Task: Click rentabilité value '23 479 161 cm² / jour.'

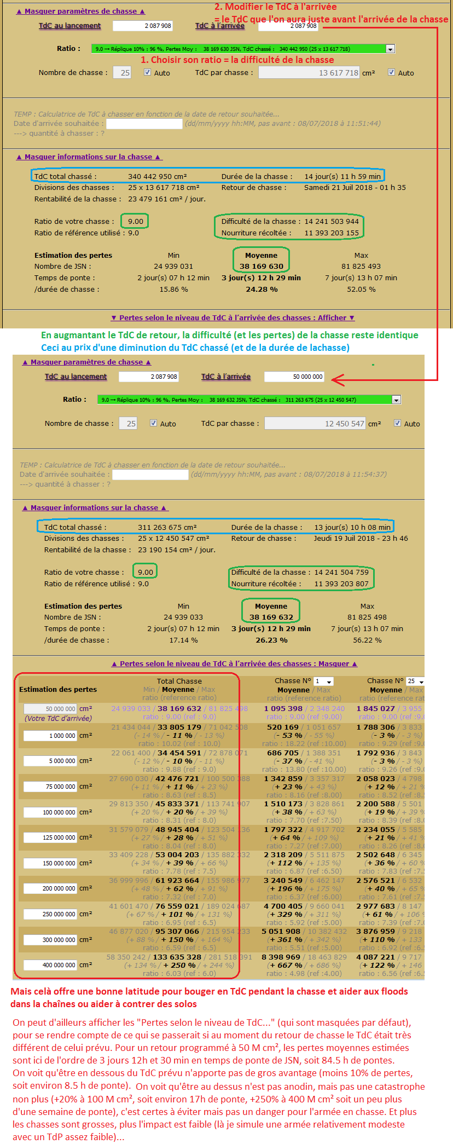Action: 167,199
